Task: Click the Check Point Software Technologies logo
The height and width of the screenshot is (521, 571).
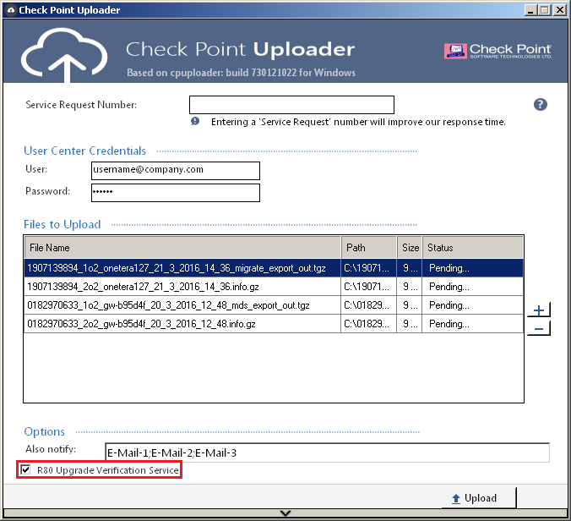Action: click(x=498, y=51)
